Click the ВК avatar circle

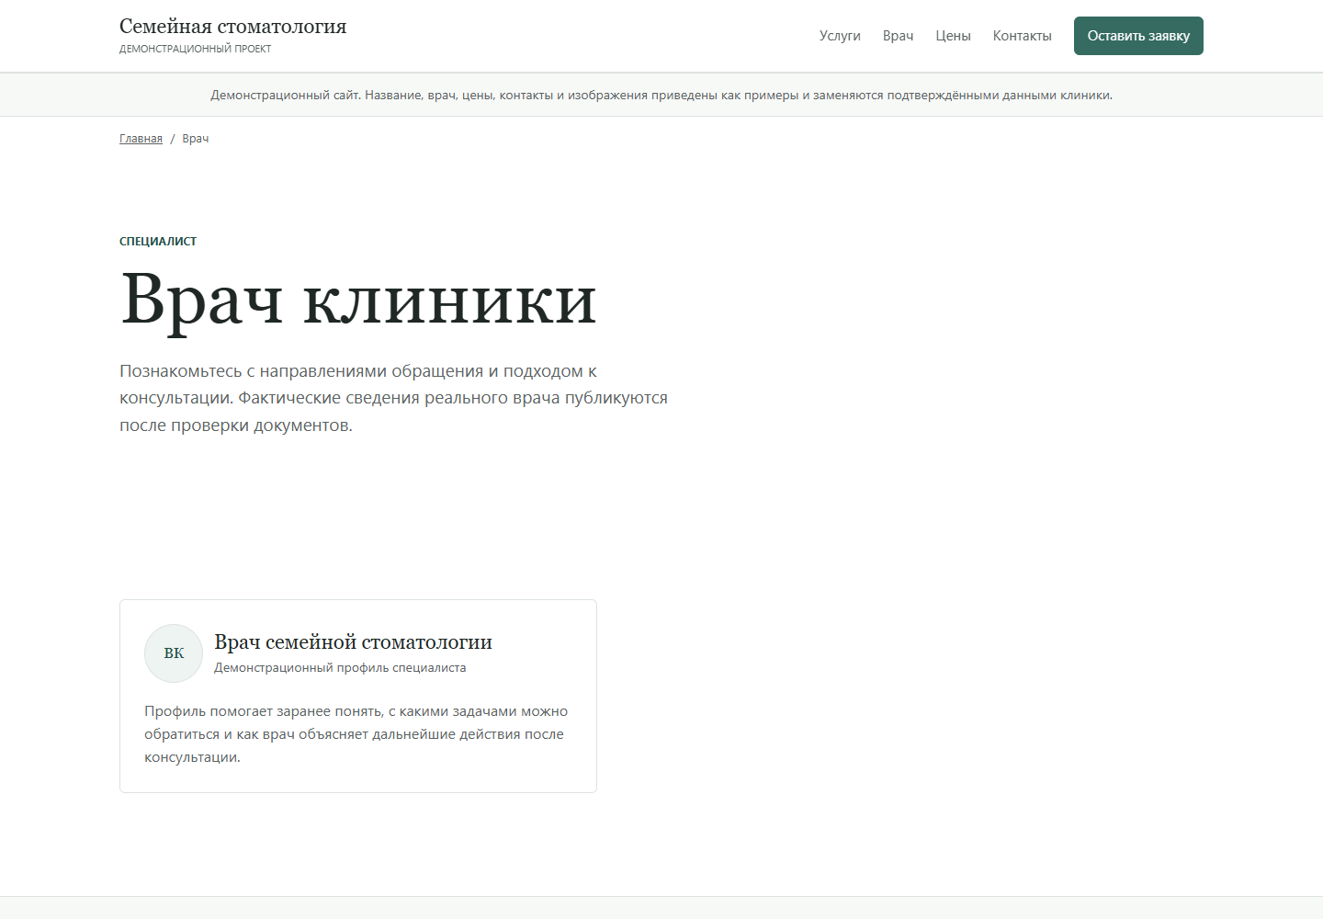click(174, 653)
